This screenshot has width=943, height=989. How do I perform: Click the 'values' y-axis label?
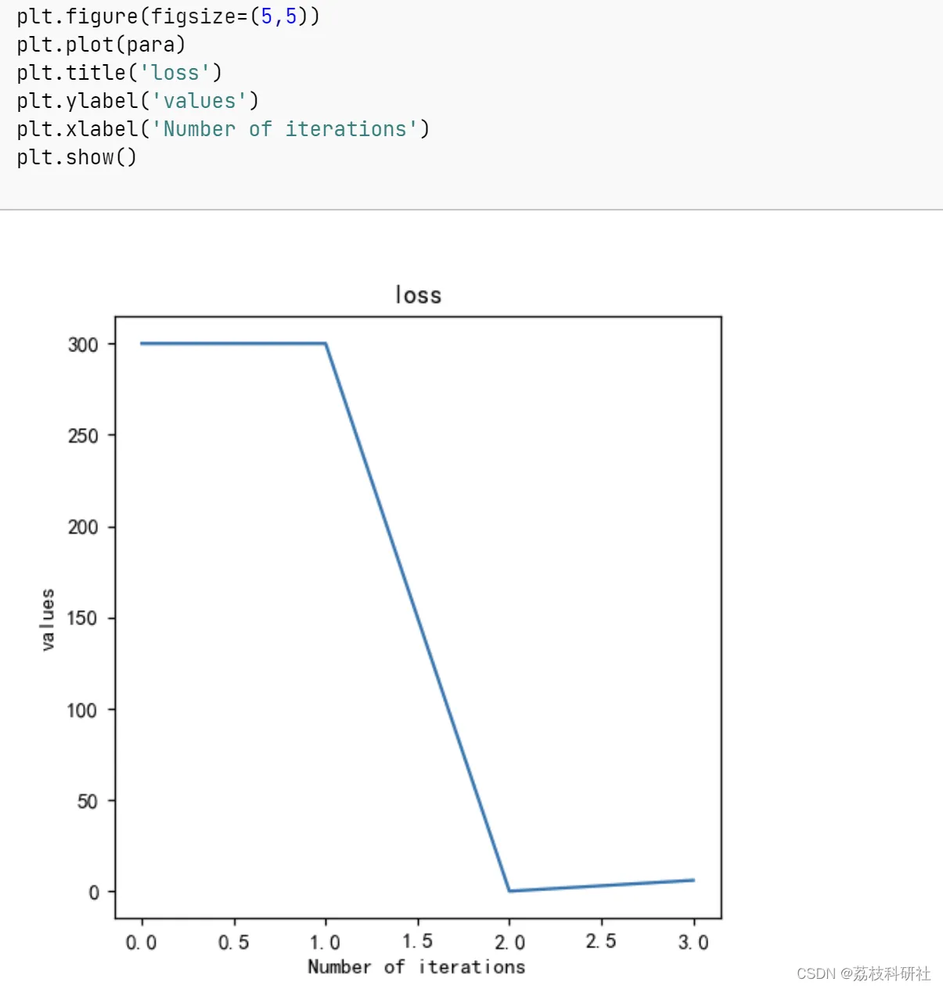pyautogui.click(x=48, y=619)
